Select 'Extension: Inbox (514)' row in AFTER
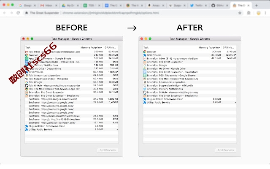Viewport: 270px width, 169px height. point(190,58)
